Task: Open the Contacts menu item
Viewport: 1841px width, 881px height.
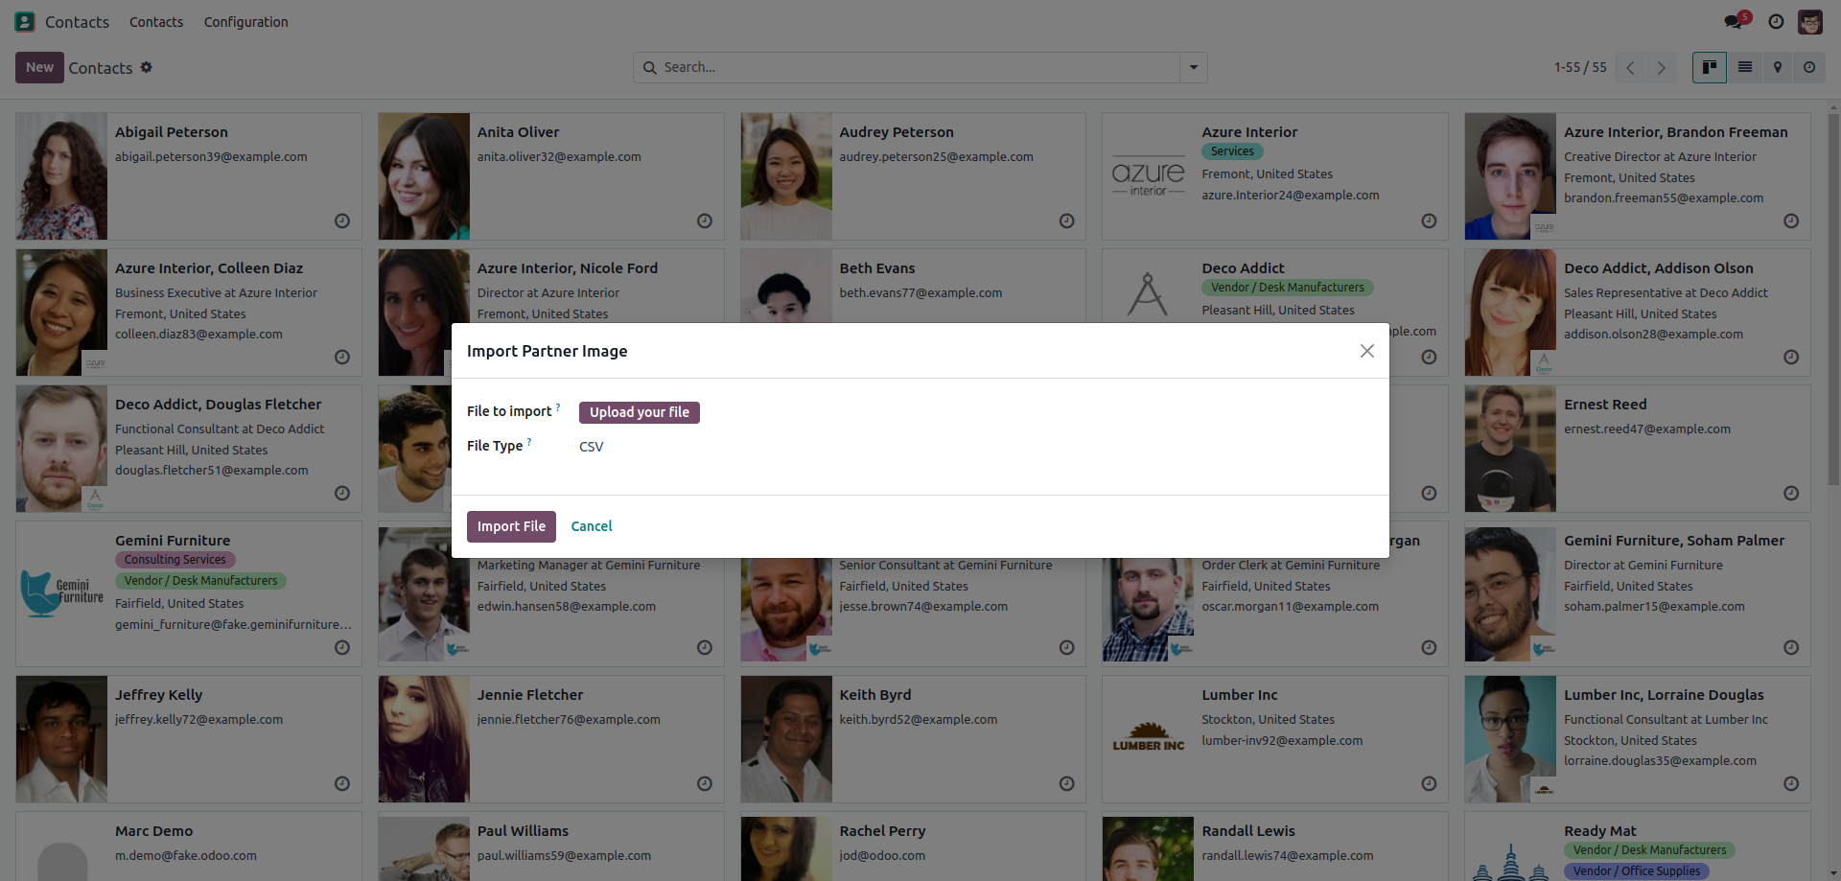Action: coord(156,21)
